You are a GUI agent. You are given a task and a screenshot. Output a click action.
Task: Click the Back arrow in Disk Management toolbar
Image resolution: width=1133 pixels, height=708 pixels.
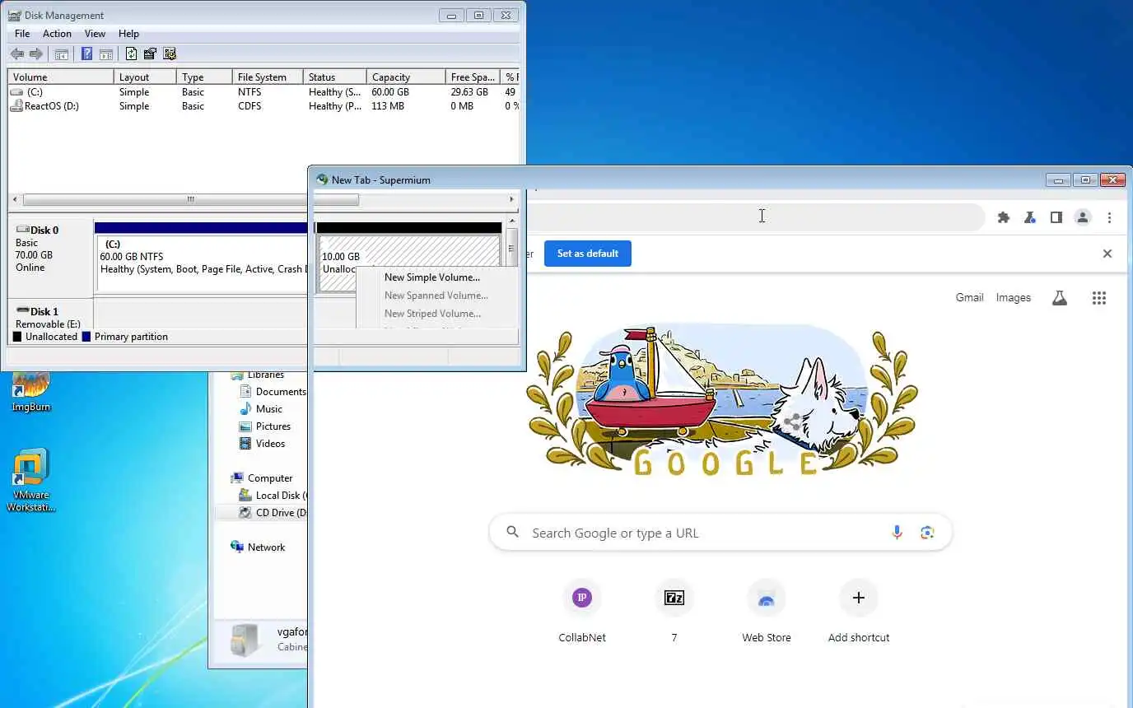pos(17,54)
